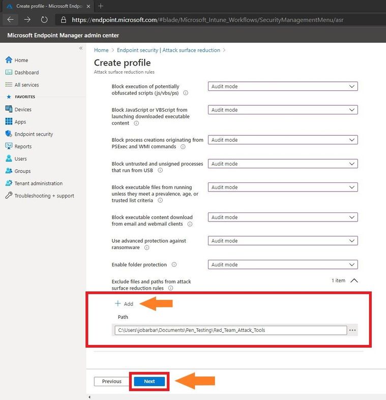Click the Devices icon in the sidebar
This screenshot has height=400, width=386.
coord(9,109)
